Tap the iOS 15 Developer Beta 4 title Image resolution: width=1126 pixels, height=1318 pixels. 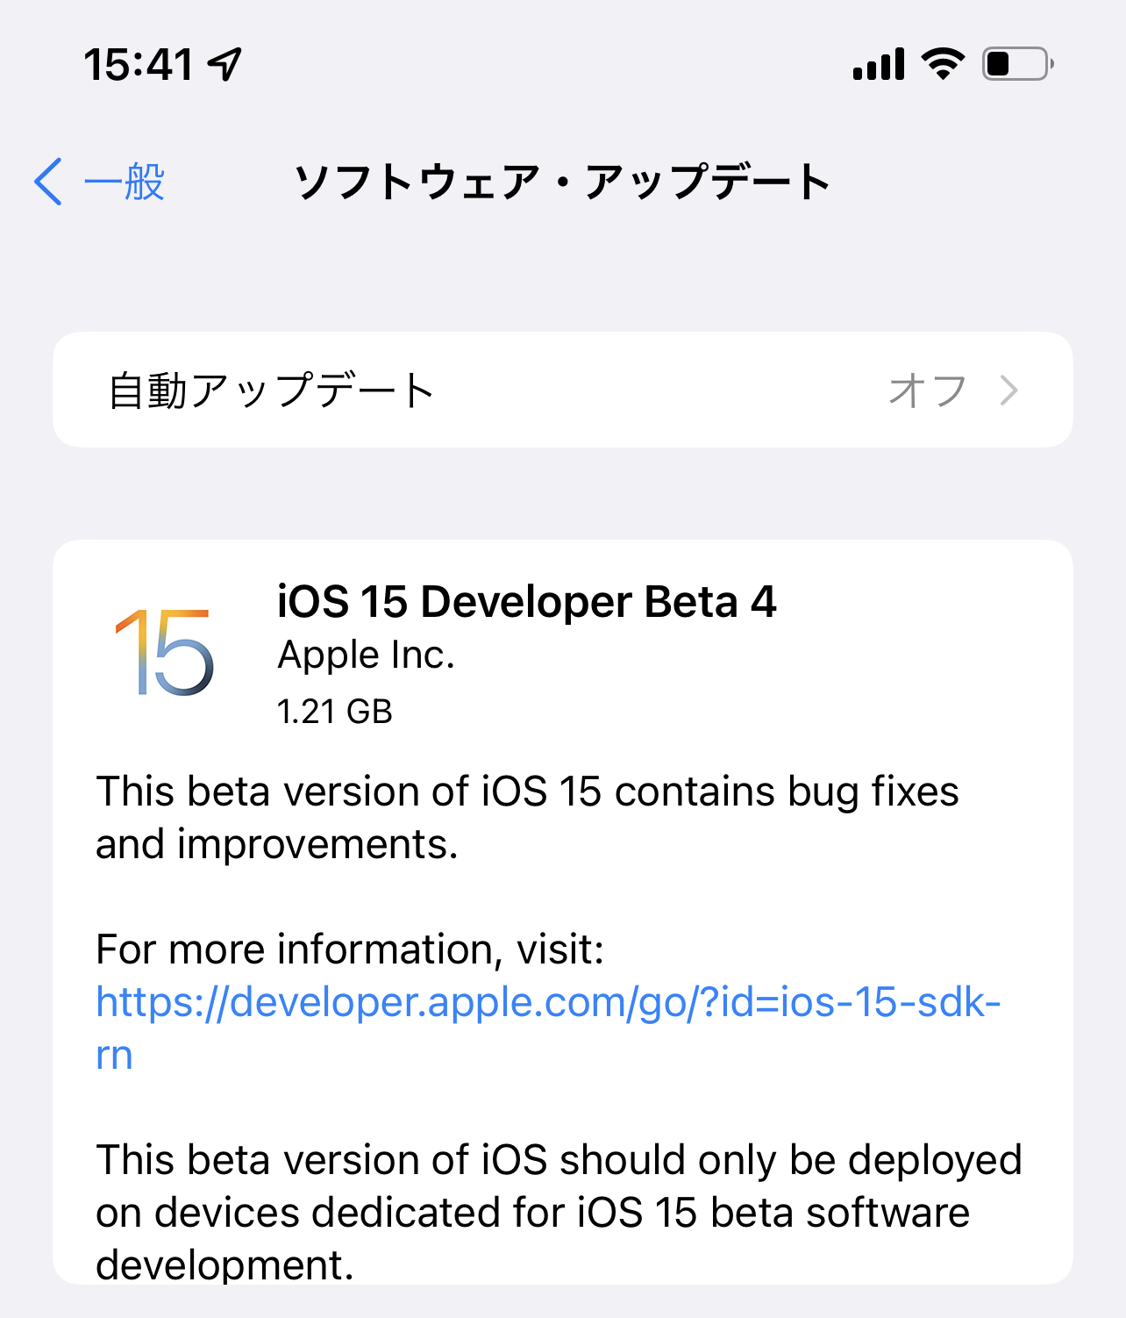click(526, 602)
